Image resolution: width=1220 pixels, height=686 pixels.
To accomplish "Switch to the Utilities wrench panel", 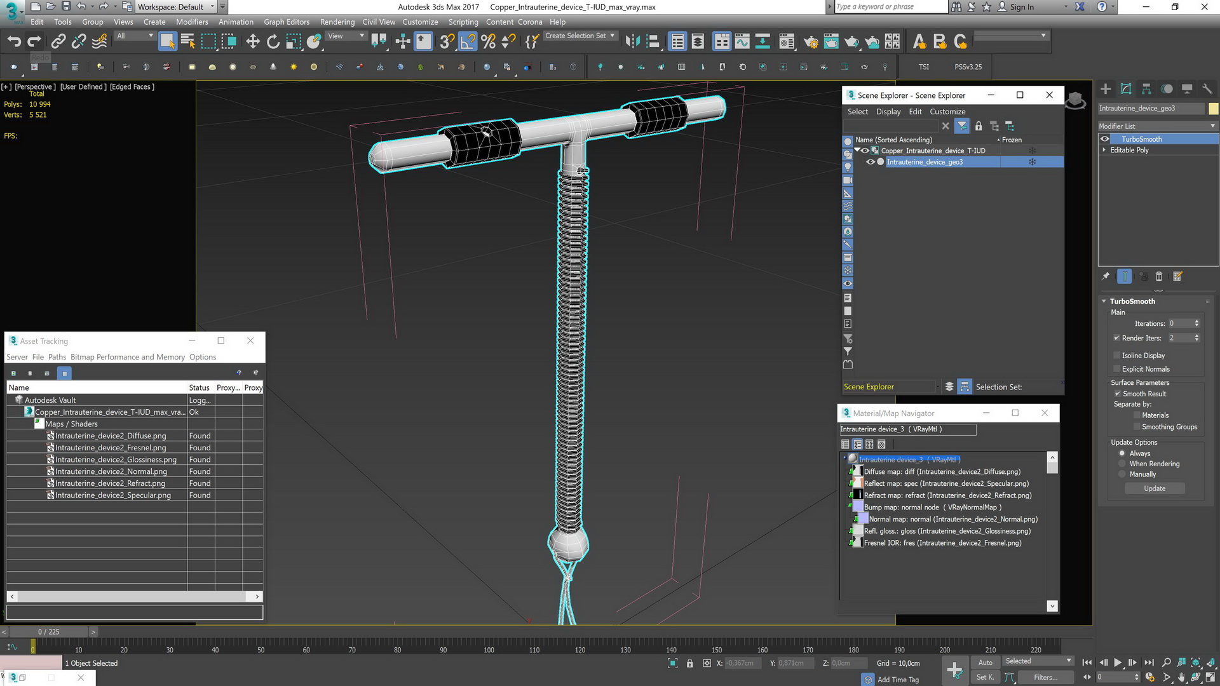I will 1207,89.
